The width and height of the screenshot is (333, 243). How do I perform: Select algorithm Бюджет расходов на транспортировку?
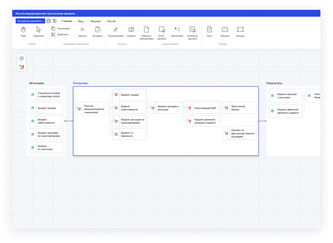[x=129, y=121]
